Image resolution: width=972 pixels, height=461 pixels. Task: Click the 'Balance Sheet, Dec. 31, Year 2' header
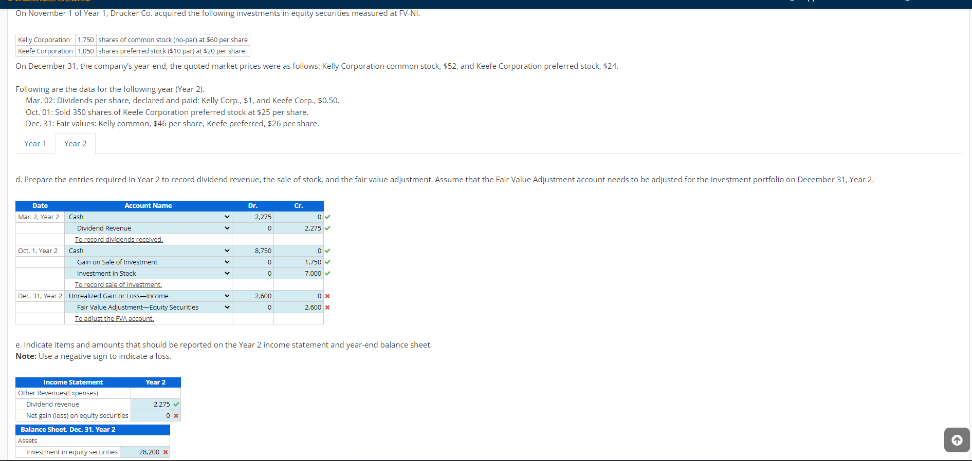pyautogui.click(x=93, y=430)
